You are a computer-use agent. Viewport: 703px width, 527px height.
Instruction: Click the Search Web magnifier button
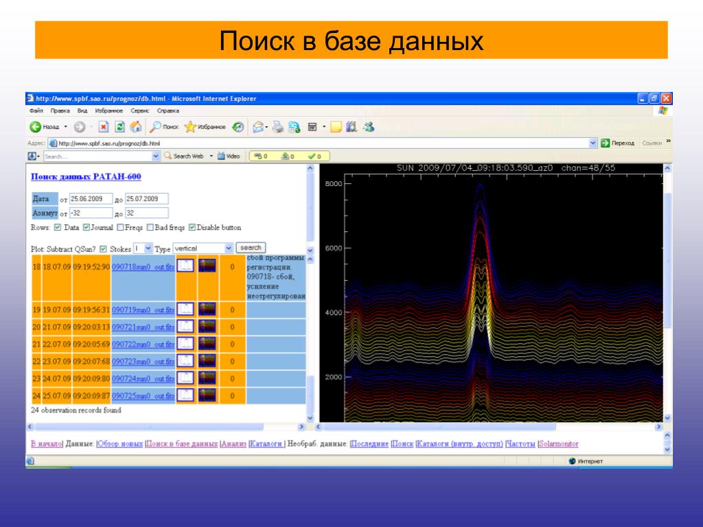[184, 156]
